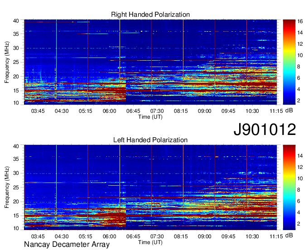Click the 16 tick on right-handed colorbar
Viewport: 308px width, 250px height.
[300, 21]
